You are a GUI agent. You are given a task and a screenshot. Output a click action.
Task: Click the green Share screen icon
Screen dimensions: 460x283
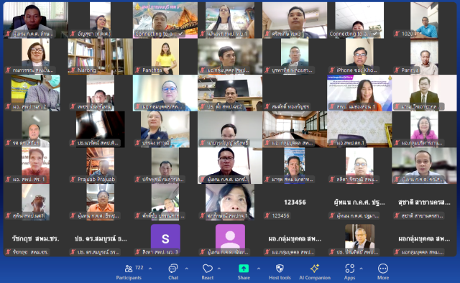244,269
